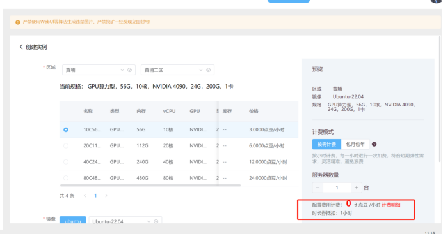The image size is (443, 234).
Task: Click the 预览 panel heading
Action: tap(318, 69)
